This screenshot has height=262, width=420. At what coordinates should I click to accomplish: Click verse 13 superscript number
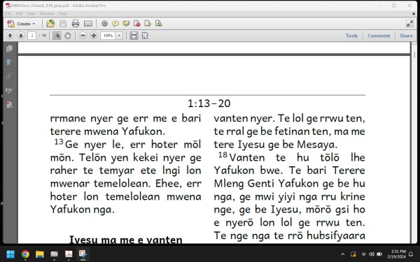59,142
